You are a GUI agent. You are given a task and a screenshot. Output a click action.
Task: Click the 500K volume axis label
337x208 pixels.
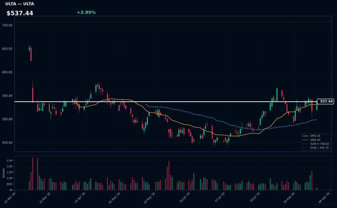click(x=9, y=184)
